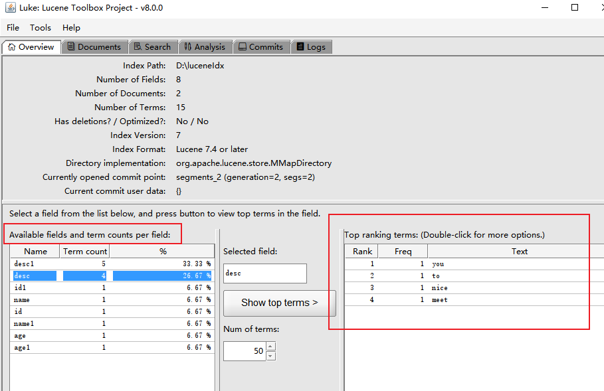Click the Overview tab home icon
The height and width of the screenshot is (391, 604).
click(11, 47)
